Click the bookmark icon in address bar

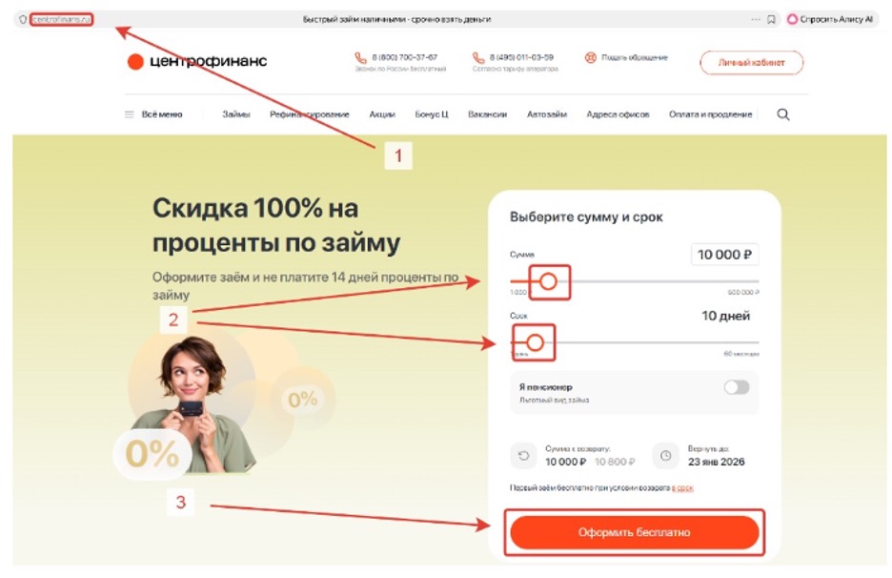click(771, 19)
